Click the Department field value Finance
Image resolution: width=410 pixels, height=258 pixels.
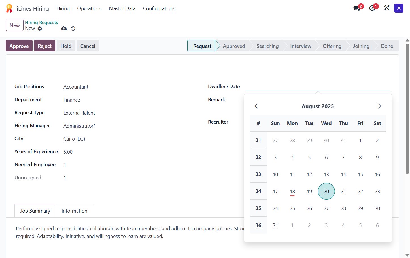pos(72,100)
